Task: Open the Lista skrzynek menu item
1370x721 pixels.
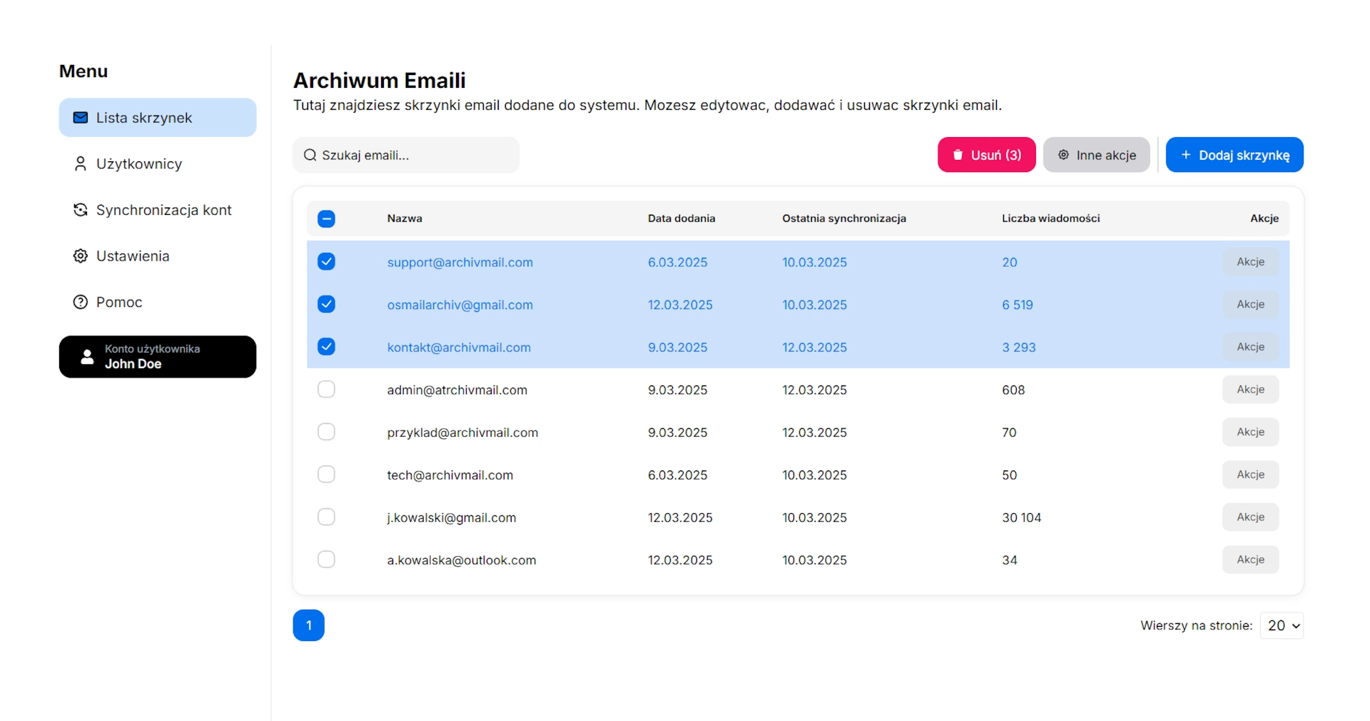Action: click(x=158, y=118)
